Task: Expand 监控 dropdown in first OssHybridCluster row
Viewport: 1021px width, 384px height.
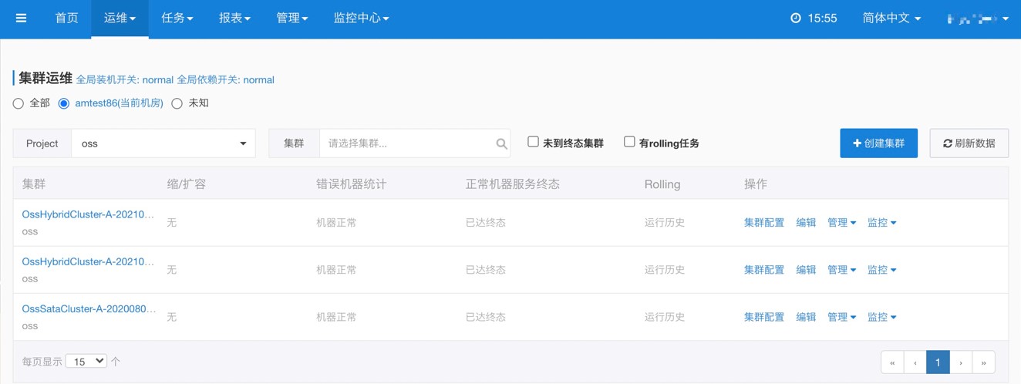Action: (x=881, y=222)
